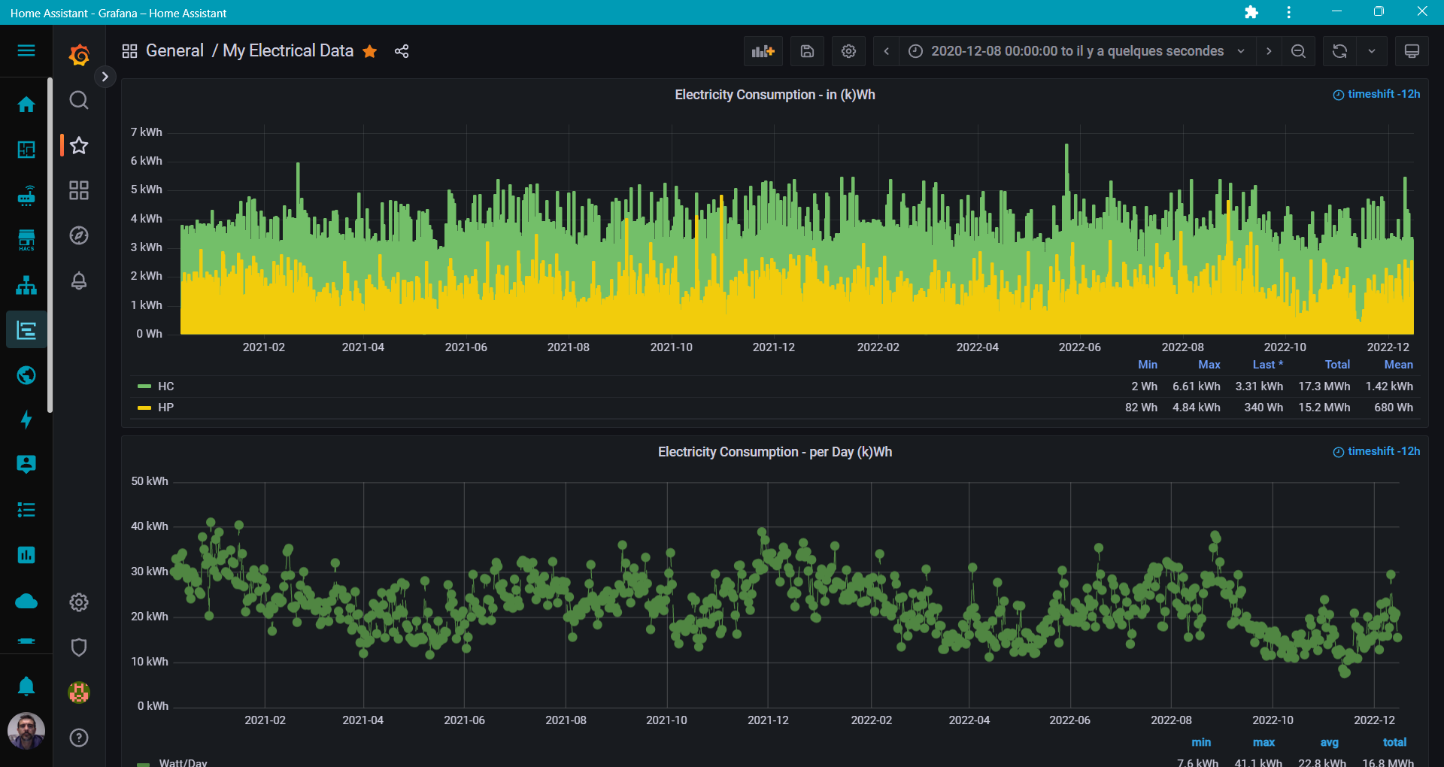Open the General folder breadcrumb
1444x767 pixels.
(174, 50)
